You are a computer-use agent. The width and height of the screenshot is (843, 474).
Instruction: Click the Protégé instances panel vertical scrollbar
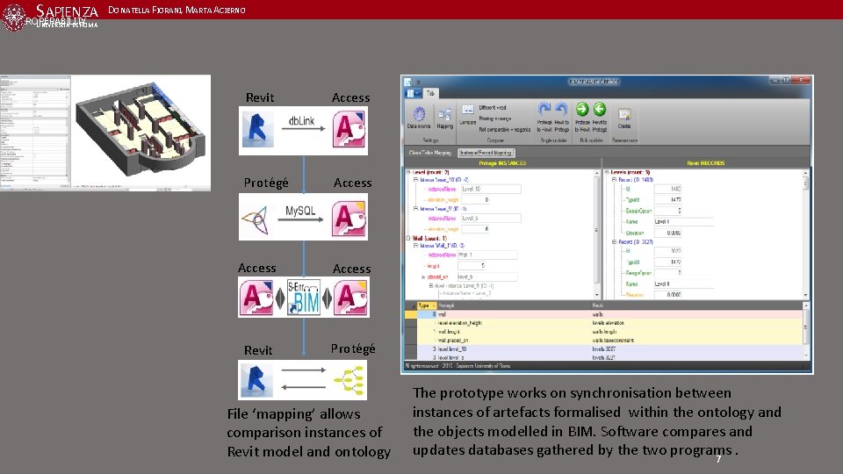click(597, 233)
